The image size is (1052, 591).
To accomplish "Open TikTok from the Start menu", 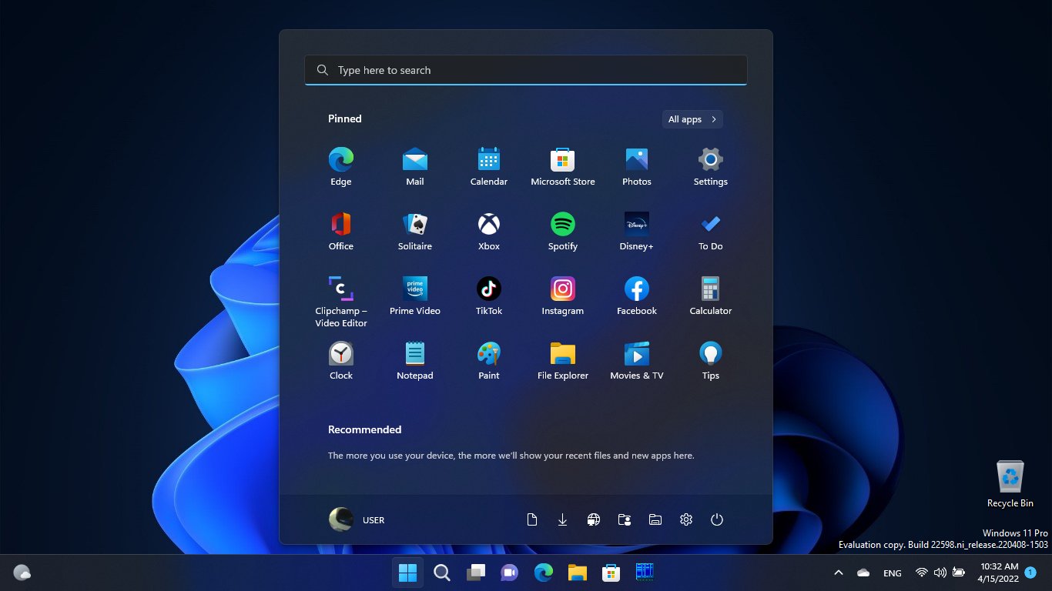I will click(488, 295).
